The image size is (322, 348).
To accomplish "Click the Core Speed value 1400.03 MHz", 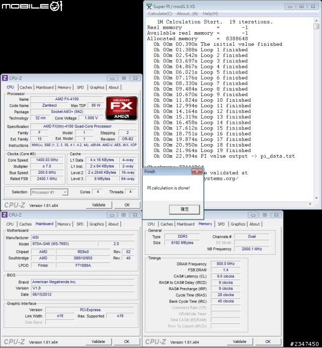I will click(x=47, y=160).
